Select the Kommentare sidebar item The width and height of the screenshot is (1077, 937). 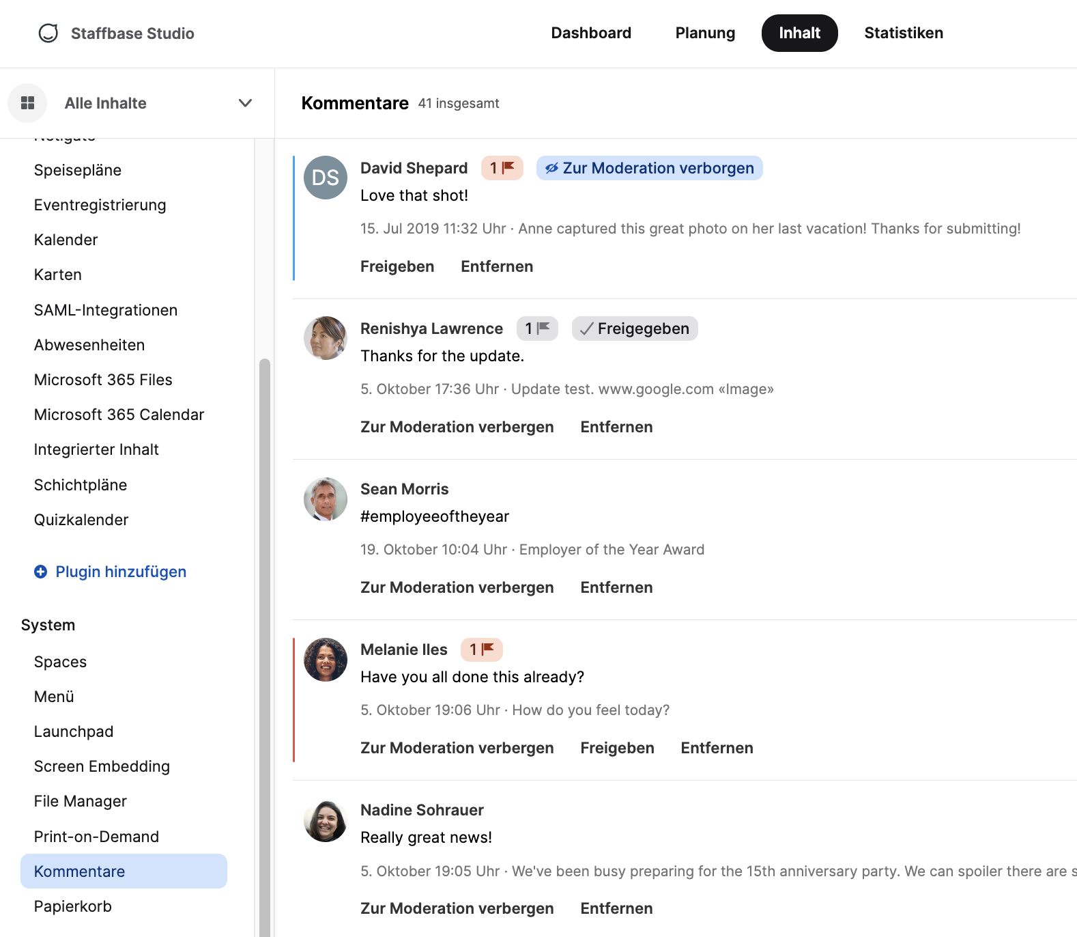[124, 871]
